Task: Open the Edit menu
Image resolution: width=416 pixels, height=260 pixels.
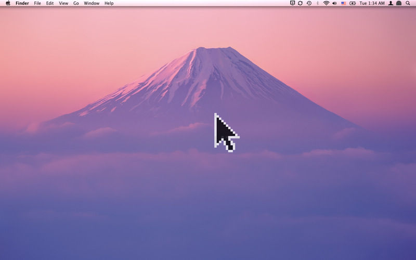Action: coord(50,3)
